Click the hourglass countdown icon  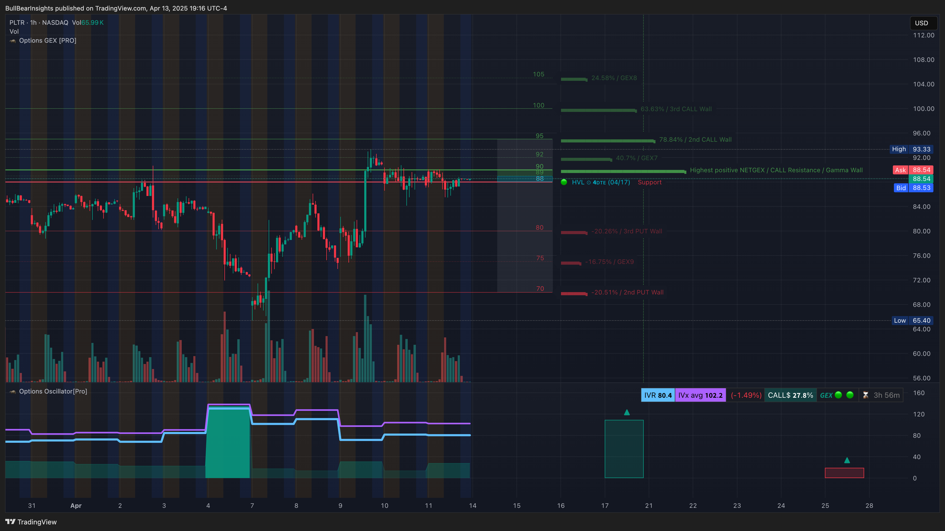pos(865,395)
